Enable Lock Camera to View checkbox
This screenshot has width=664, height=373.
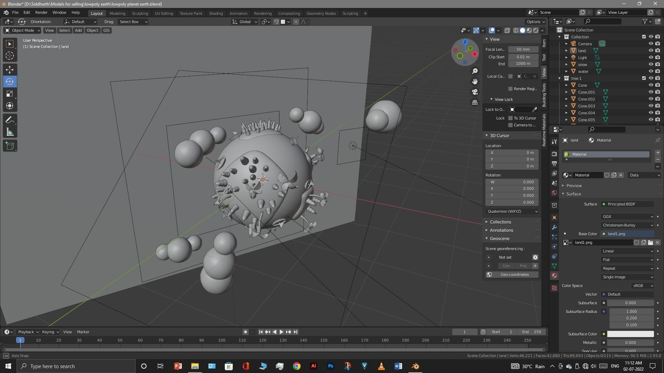510,125
